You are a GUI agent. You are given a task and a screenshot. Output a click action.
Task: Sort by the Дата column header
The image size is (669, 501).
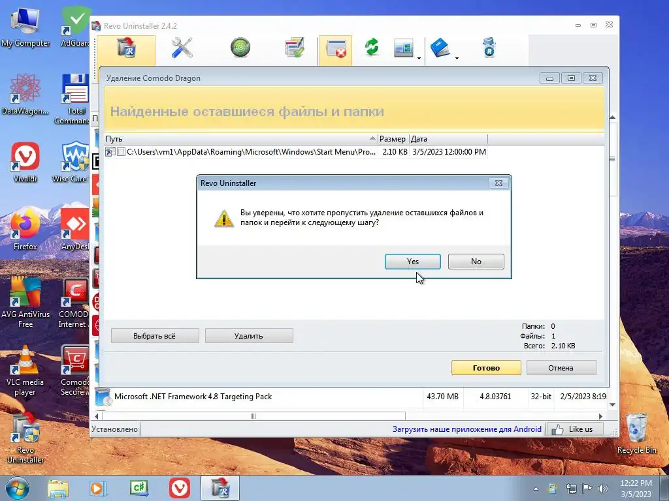pyautogui.click(x=448, y=139)
